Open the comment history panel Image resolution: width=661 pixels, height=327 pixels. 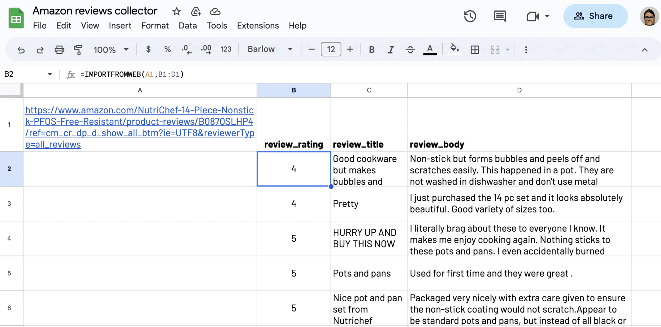point(499,16)
